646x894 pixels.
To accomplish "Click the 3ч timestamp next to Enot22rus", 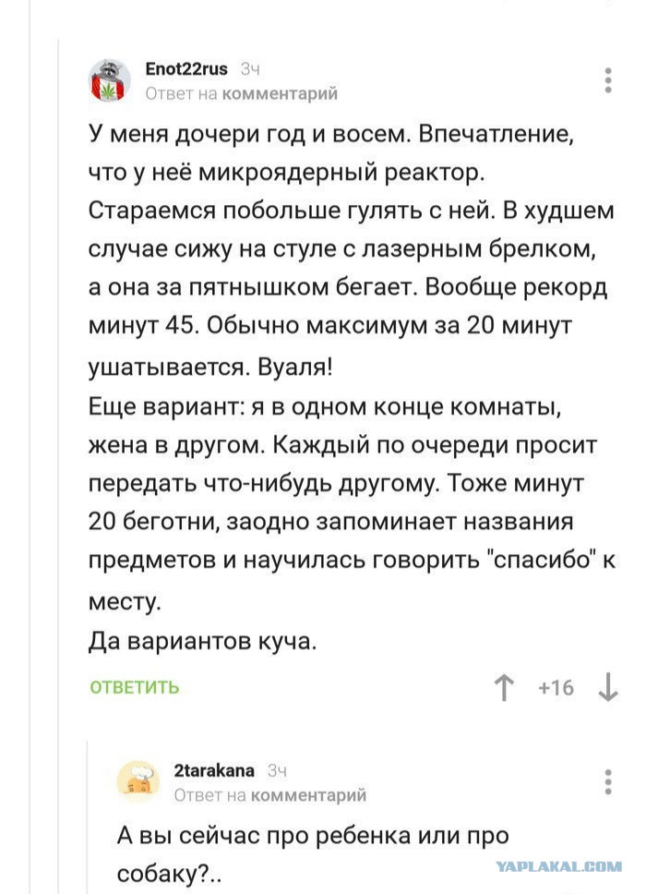I will tap(250, 69).
